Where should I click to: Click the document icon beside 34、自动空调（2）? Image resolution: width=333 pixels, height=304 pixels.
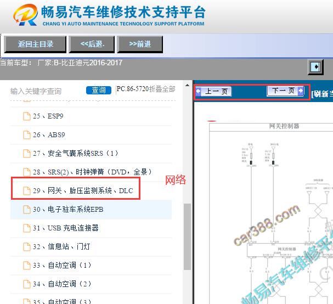click(27, 284)
